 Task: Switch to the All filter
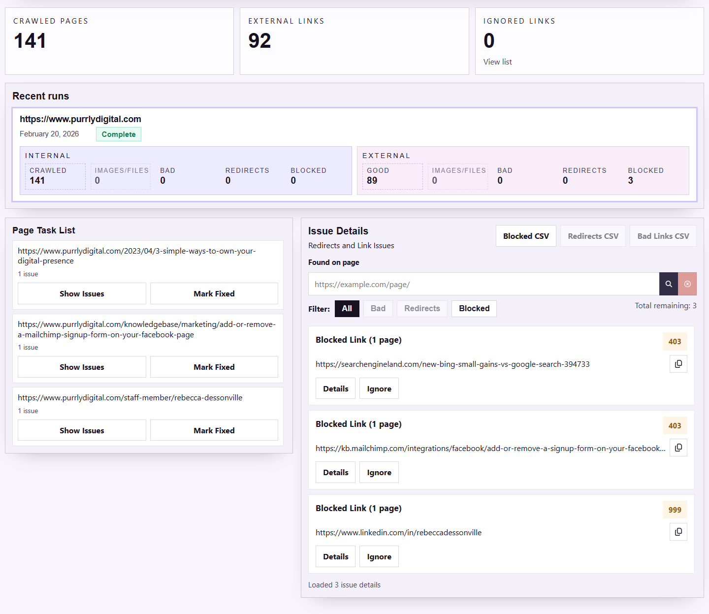point(347,308)
